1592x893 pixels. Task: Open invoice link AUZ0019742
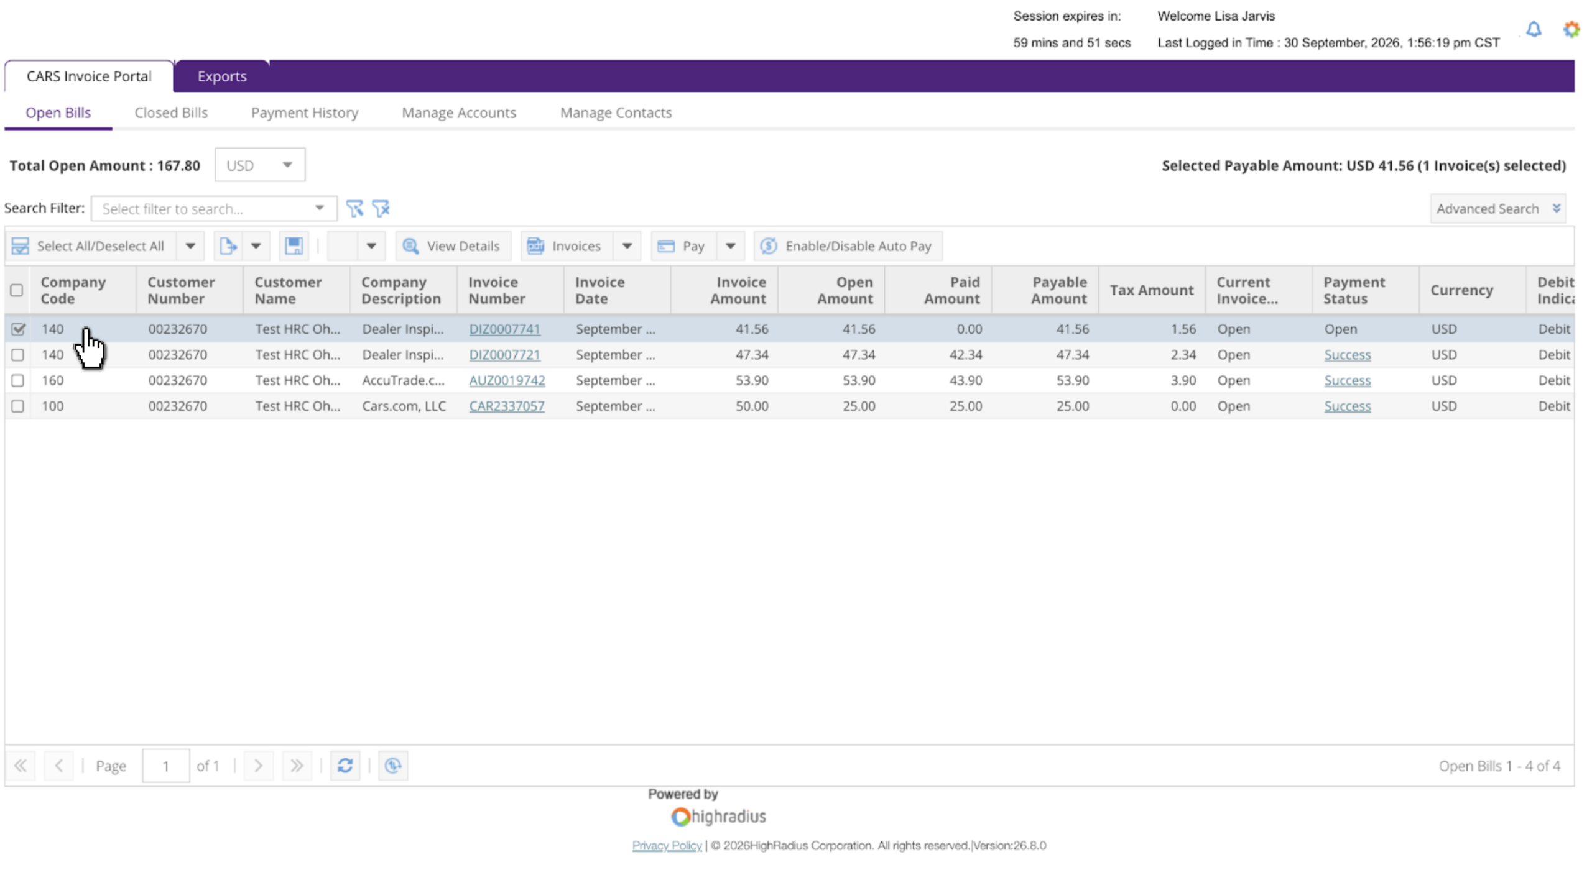507,380
